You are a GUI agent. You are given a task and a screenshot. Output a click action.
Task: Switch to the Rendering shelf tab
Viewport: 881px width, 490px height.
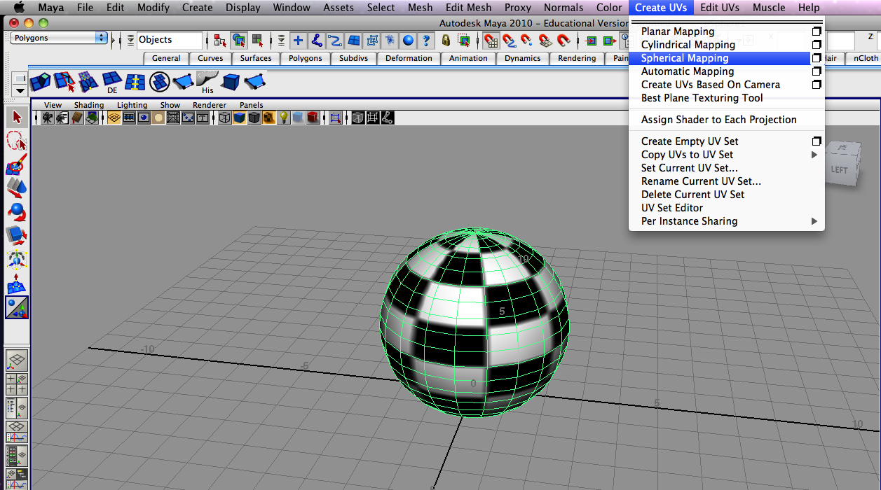(x=576, y=59)
